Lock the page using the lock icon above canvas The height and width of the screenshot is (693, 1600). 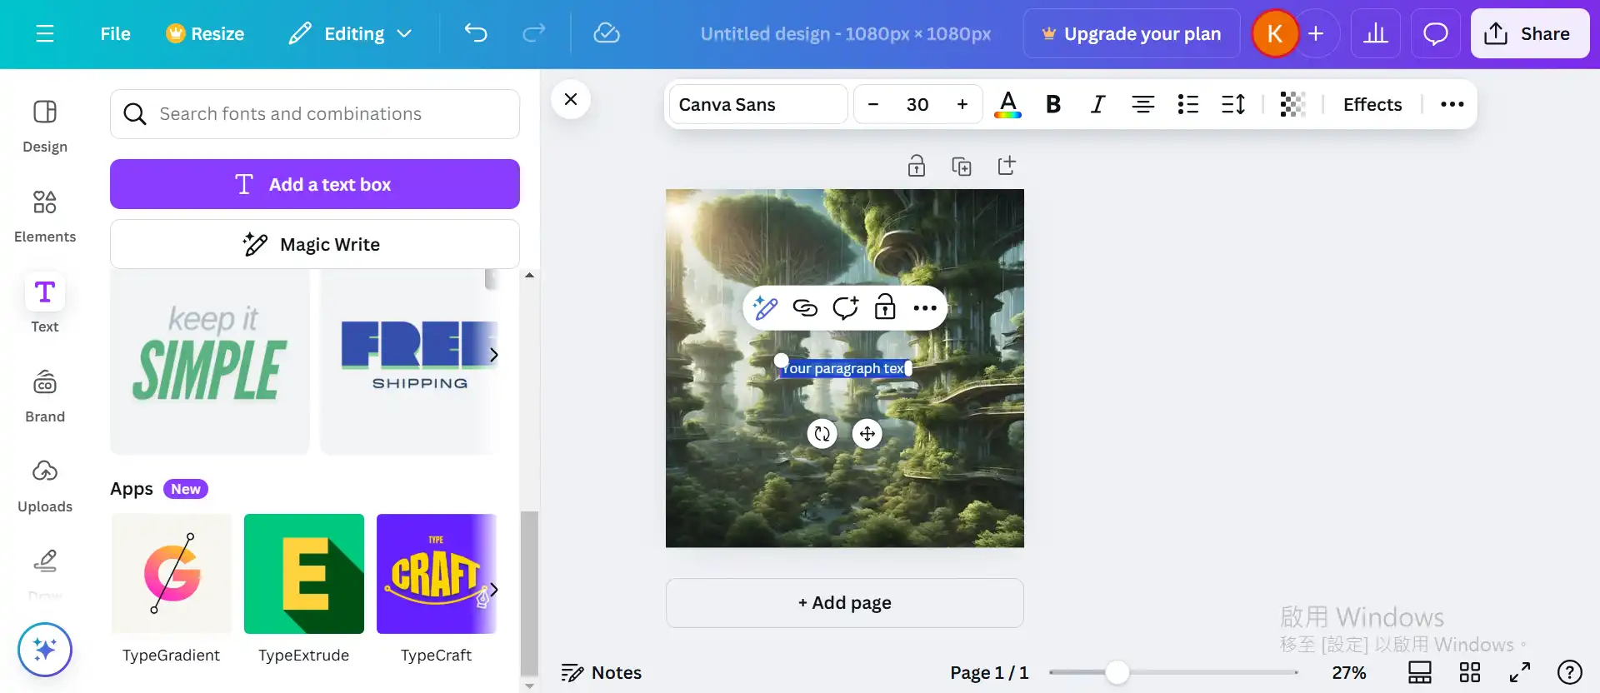917,166
